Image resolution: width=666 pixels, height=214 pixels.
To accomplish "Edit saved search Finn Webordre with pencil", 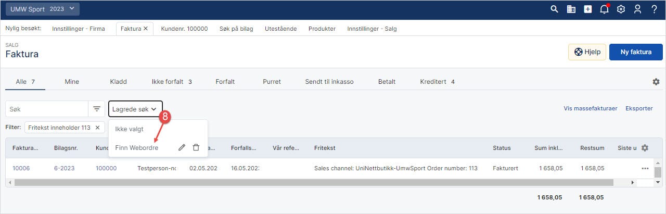I will [182, 147].
